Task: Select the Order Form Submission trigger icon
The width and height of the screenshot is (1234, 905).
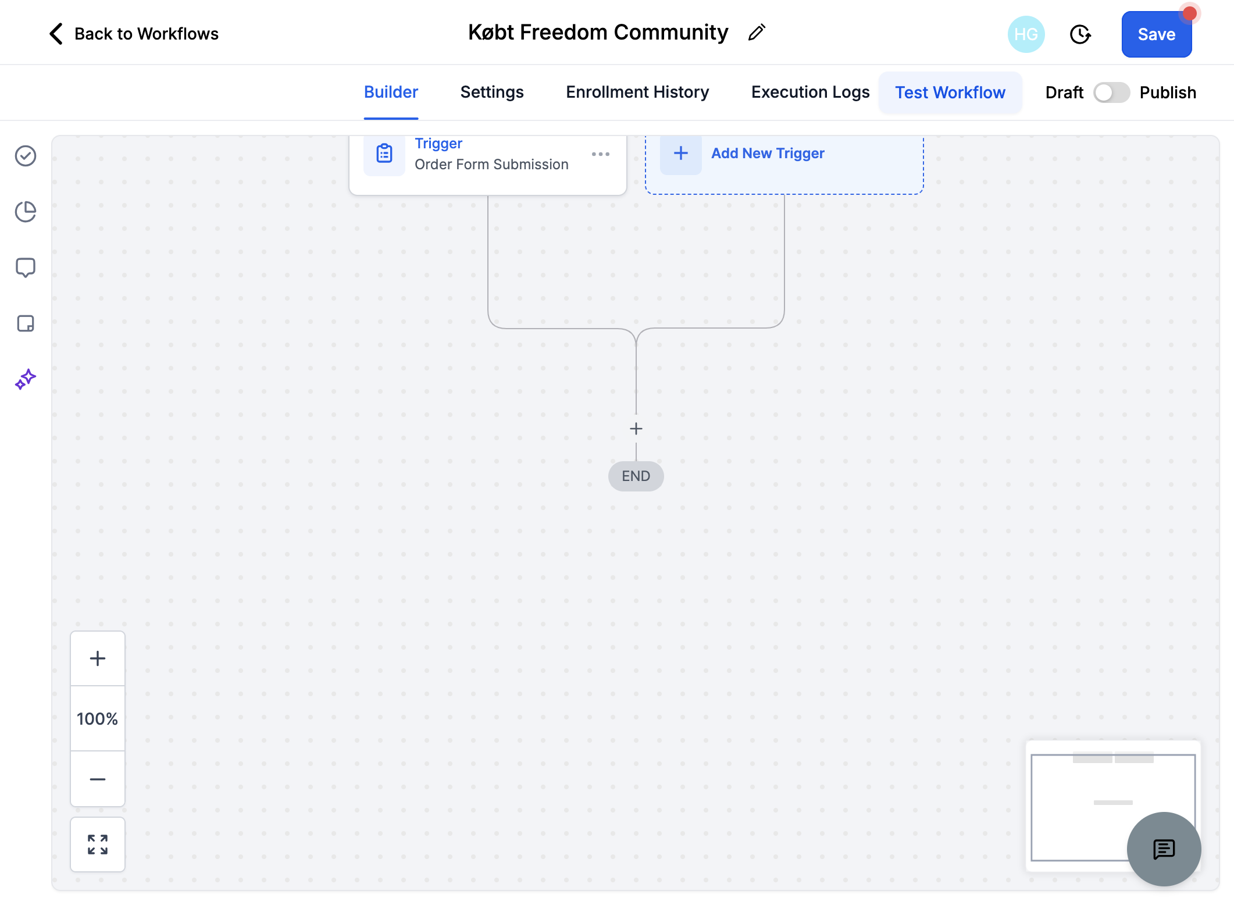Action: pyautogui.click(x=384, y=154)
